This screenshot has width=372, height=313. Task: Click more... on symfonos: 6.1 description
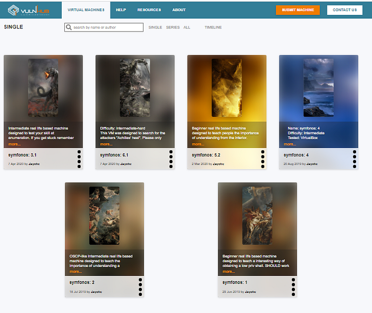106,144
